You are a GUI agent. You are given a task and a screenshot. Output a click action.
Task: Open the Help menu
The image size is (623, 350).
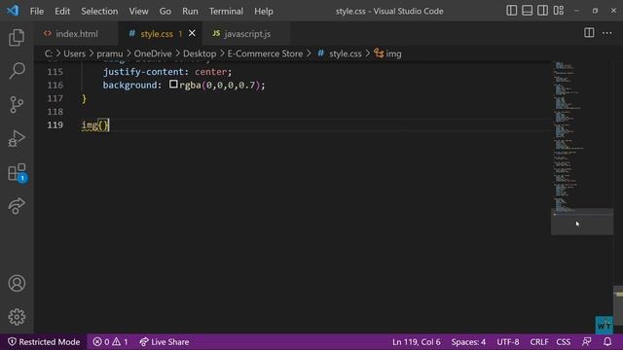pos(264,11)
